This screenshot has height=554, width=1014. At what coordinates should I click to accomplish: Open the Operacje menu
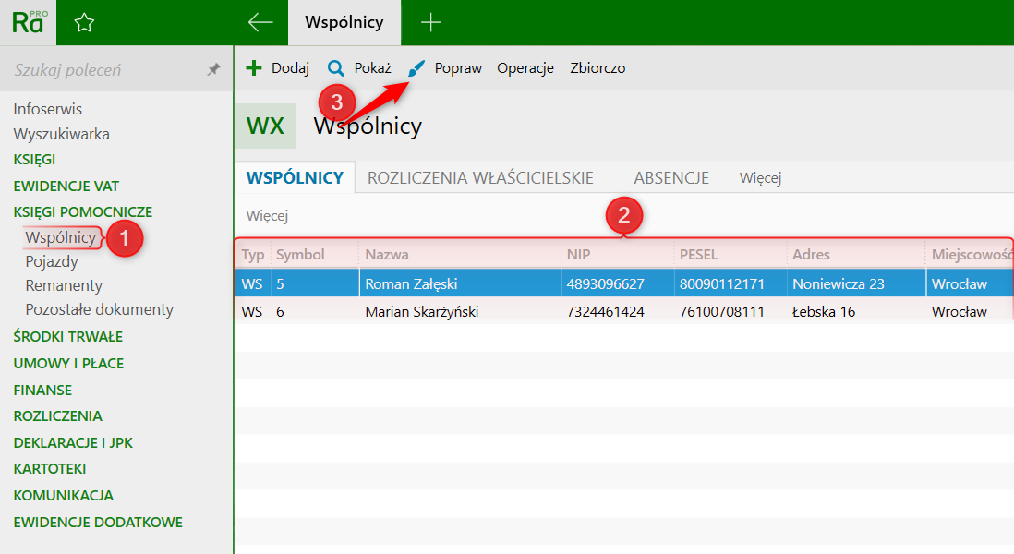525,68
